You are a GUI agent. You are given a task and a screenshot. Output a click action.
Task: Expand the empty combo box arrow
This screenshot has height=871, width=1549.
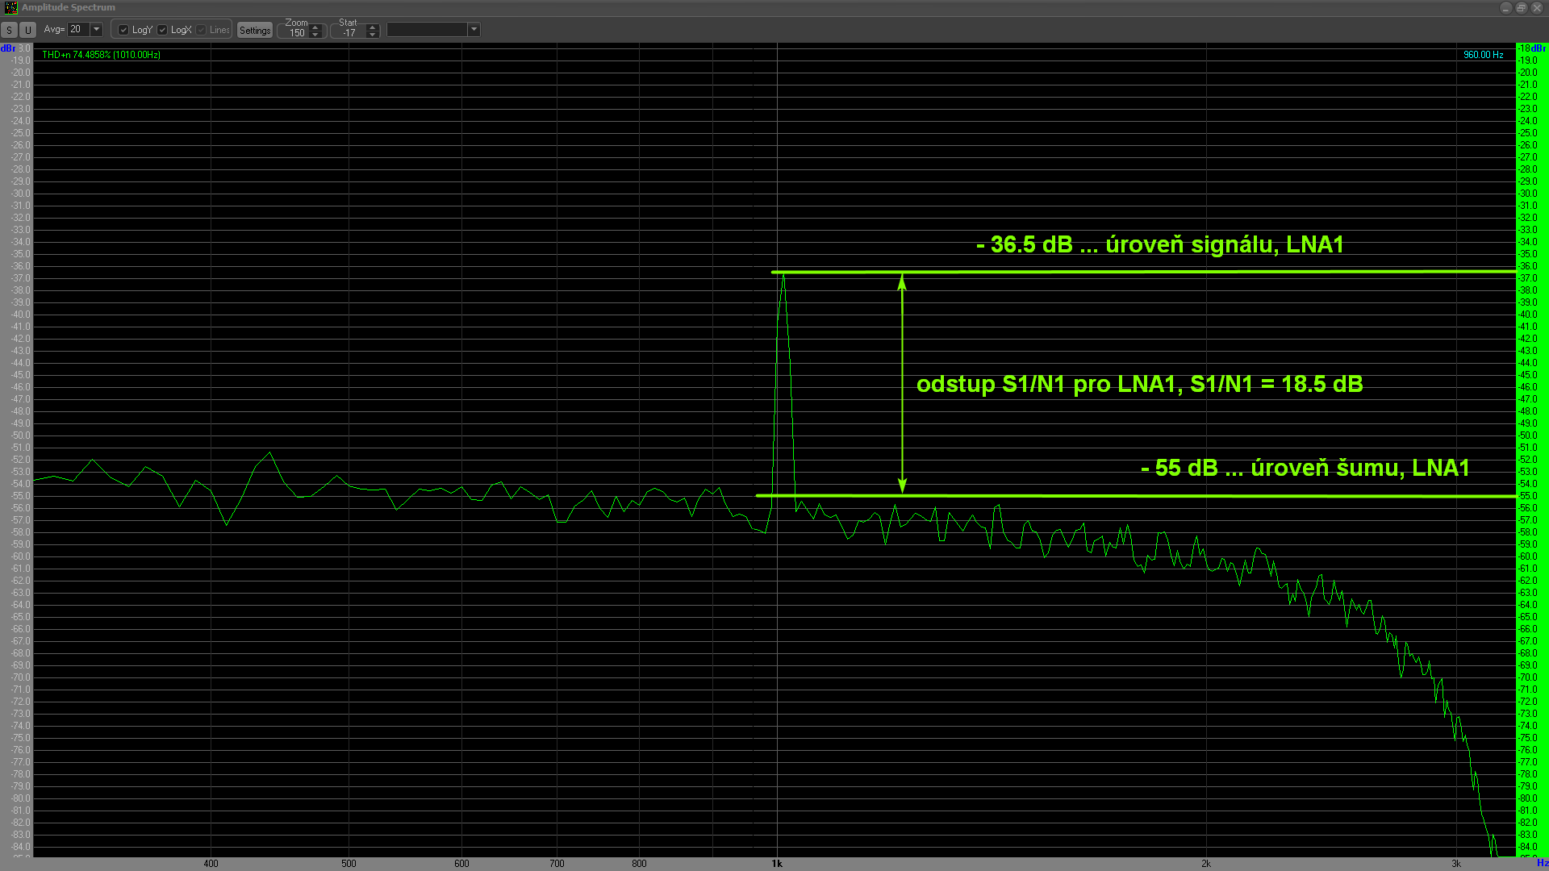[x=474, y=30]
